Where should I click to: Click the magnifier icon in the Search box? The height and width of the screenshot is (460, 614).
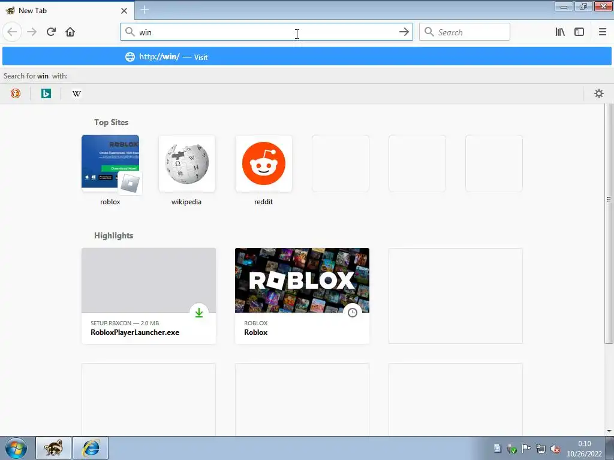pyautogui.click(x=429, y=32)
